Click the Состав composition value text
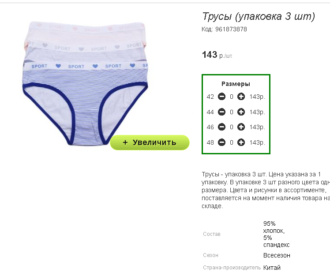Viewport: 330px width, 276px height. 276,234
